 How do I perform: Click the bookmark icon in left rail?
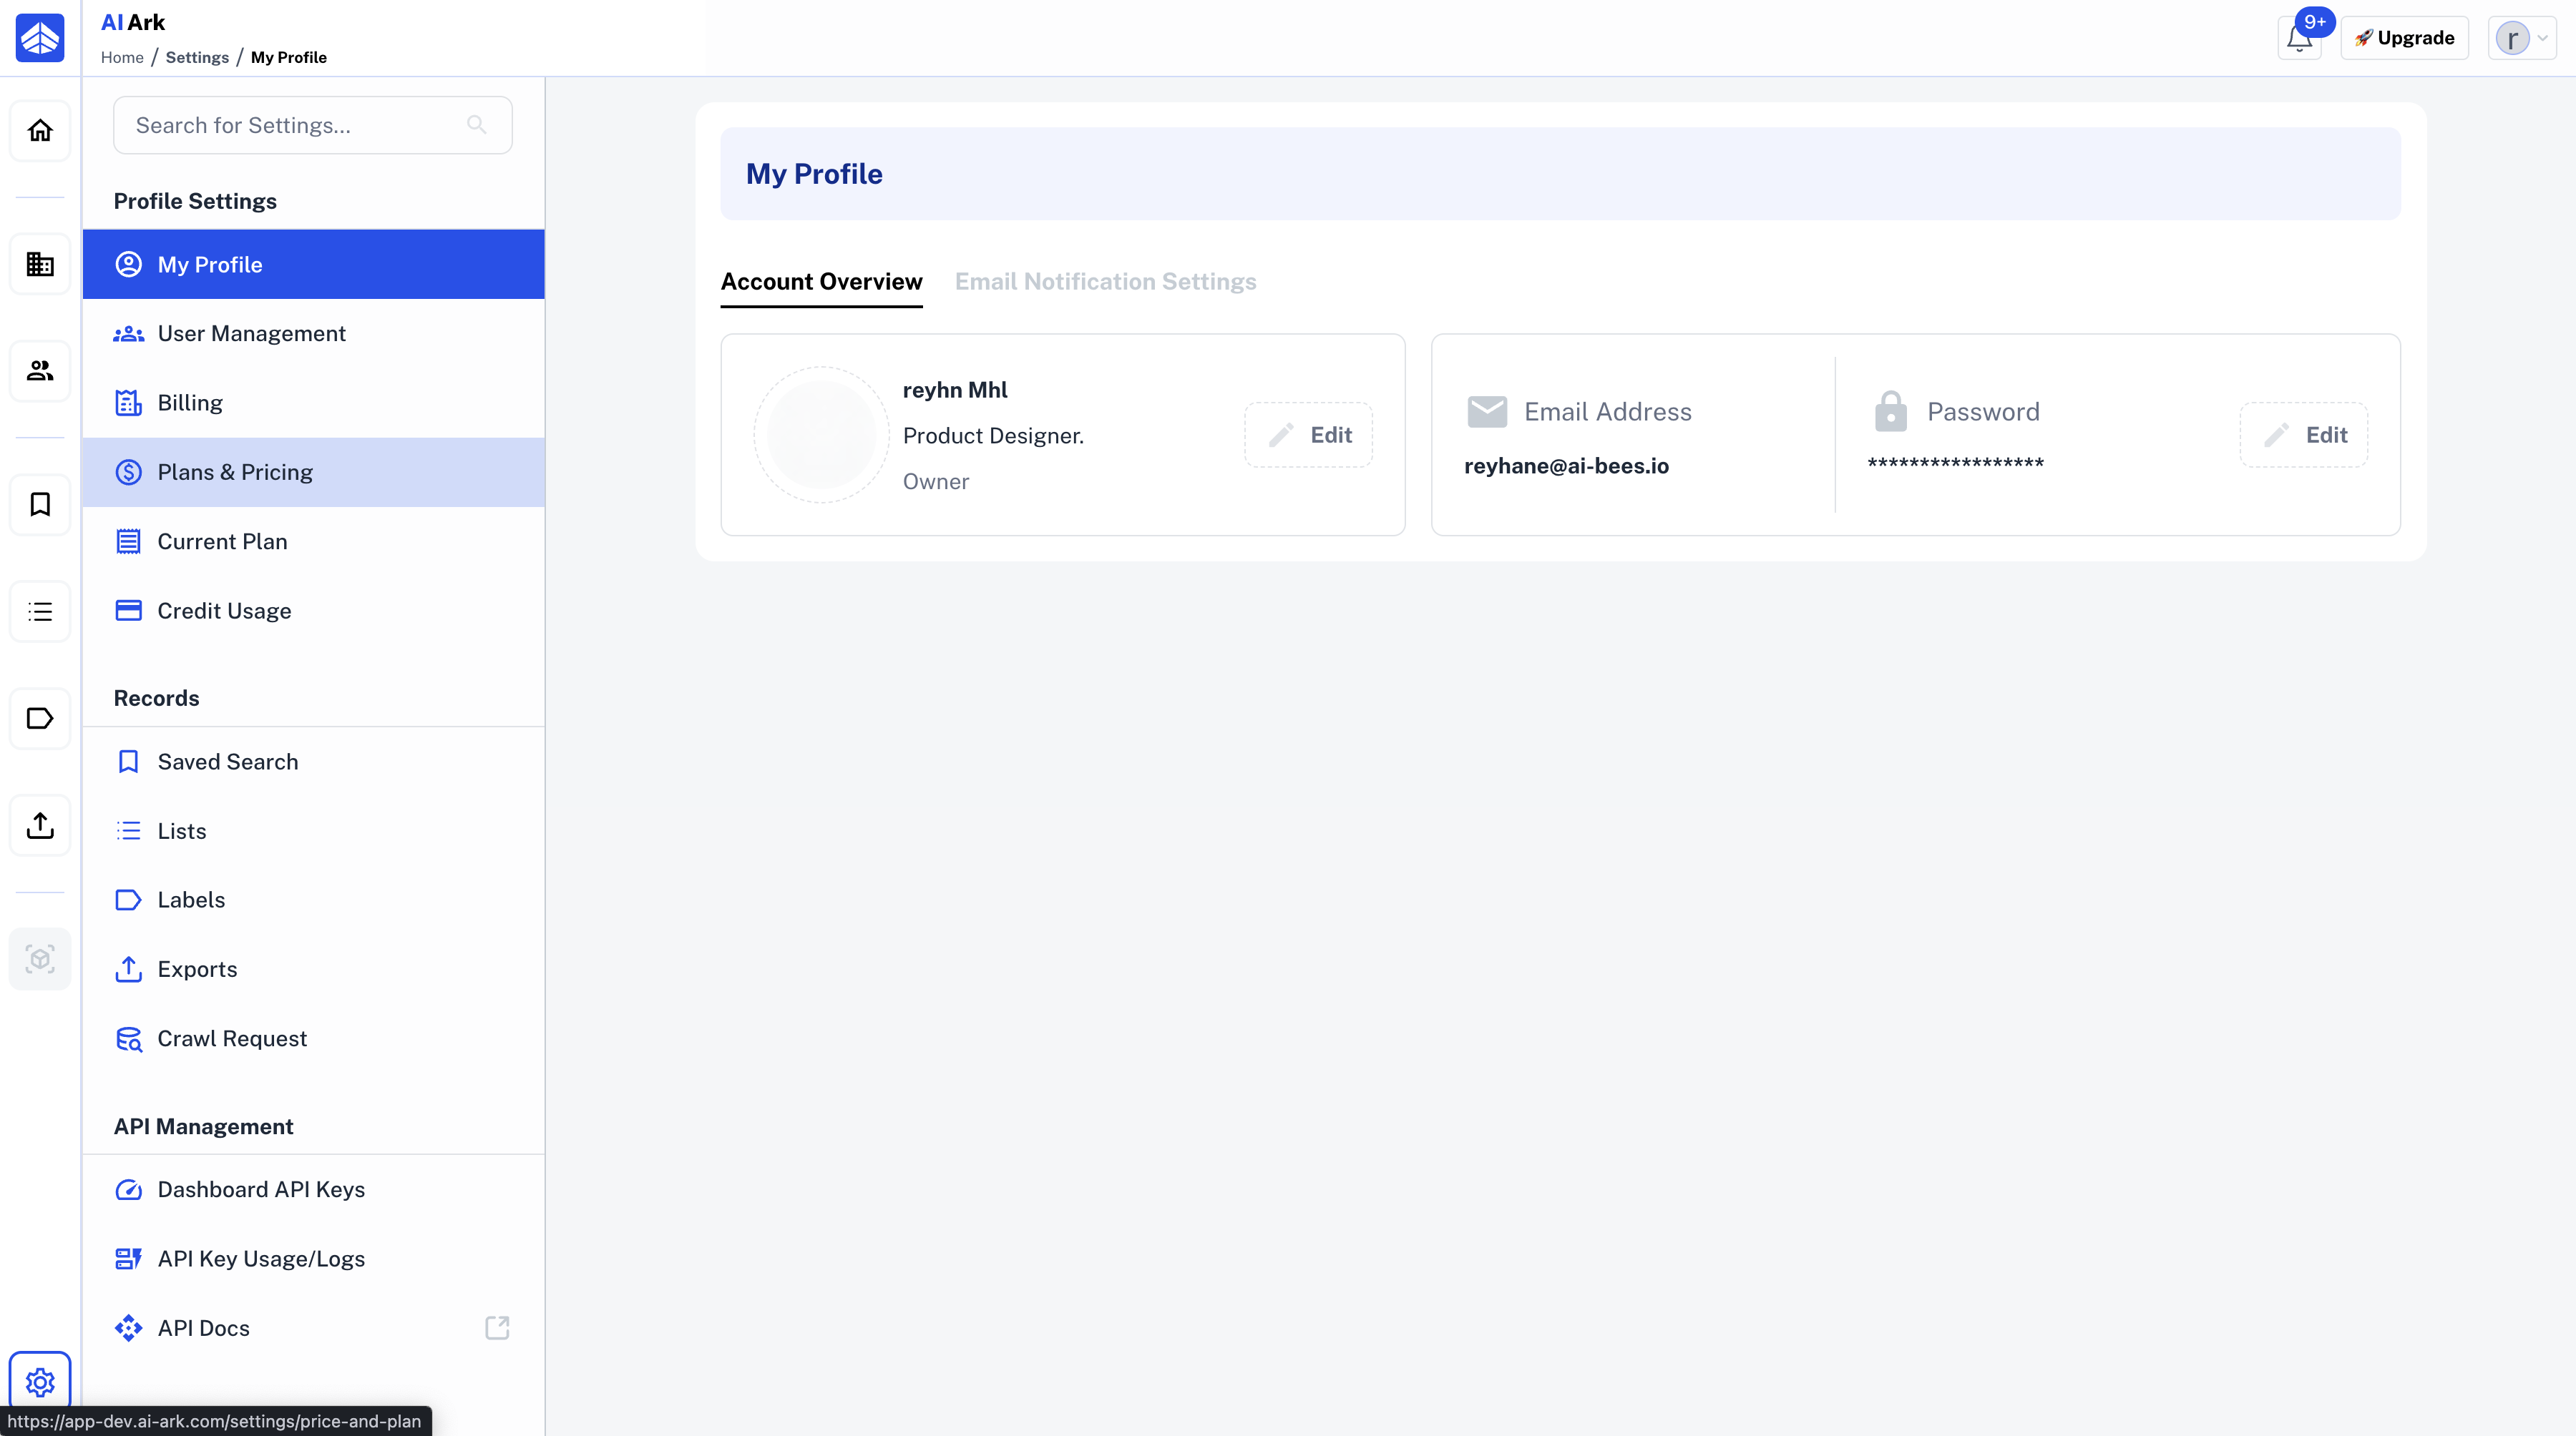coord(40,505)
